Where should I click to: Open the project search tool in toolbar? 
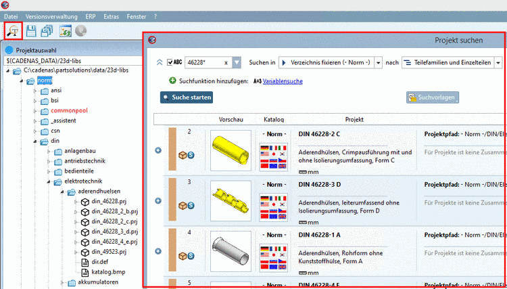[14, 31]
